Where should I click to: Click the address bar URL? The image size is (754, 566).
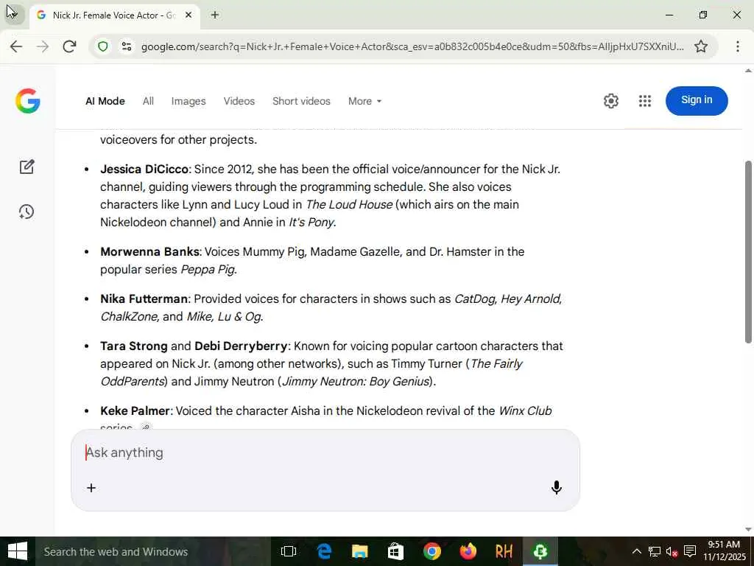coord(412,46)
